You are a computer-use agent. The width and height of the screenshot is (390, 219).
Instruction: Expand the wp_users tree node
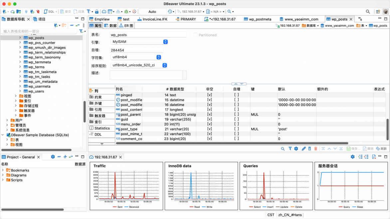[20, 91]
